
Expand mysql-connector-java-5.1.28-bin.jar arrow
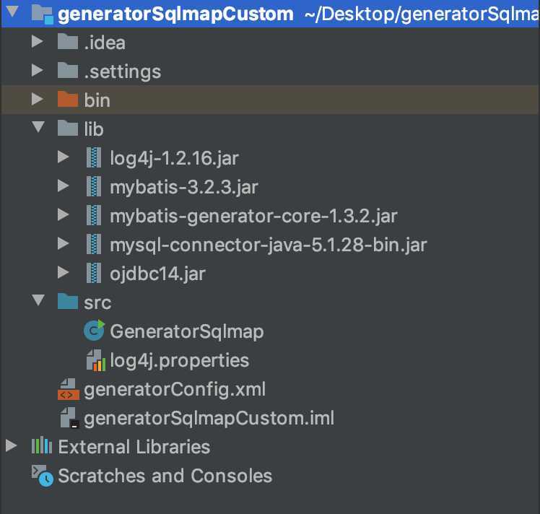click(63, 244)
